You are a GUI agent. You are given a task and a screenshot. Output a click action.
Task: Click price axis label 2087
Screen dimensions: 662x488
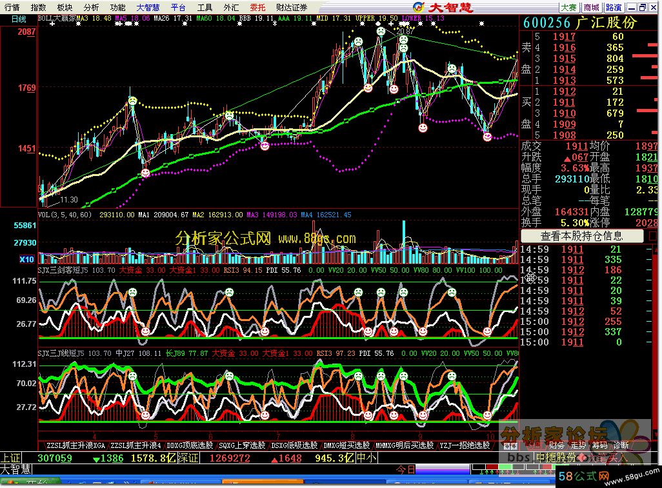[26, 32]
